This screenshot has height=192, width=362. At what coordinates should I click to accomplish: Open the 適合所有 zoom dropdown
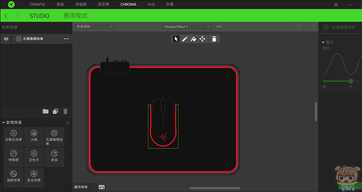coord(85,187)
